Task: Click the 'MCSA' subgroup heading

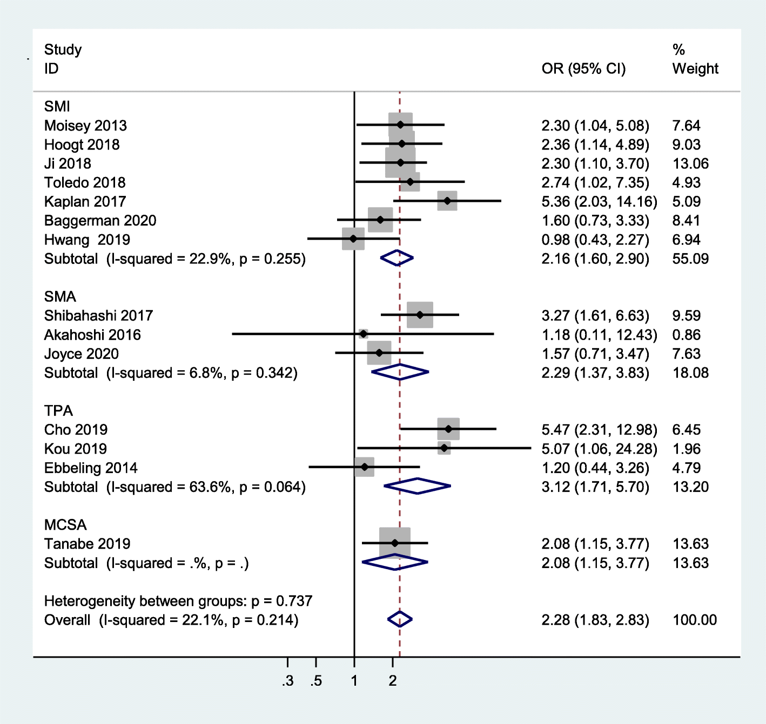Action: (x=65, y=525)
